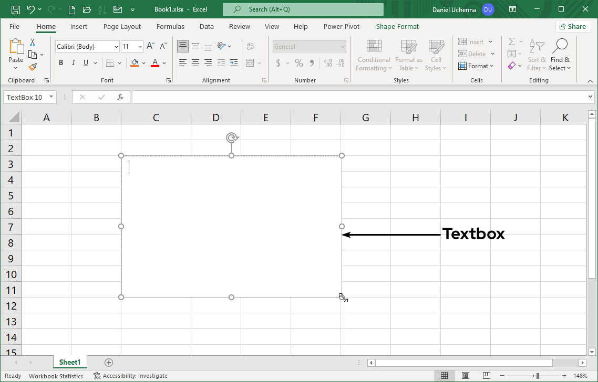598x382 pixels.
Task: Increase zoom using the zoom slider
Action: click(563, 376)
